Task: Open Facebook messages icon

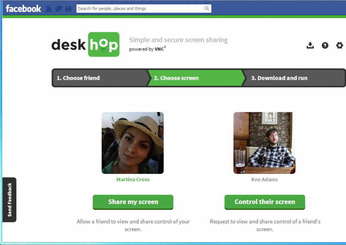Action: tap(58, 9)
